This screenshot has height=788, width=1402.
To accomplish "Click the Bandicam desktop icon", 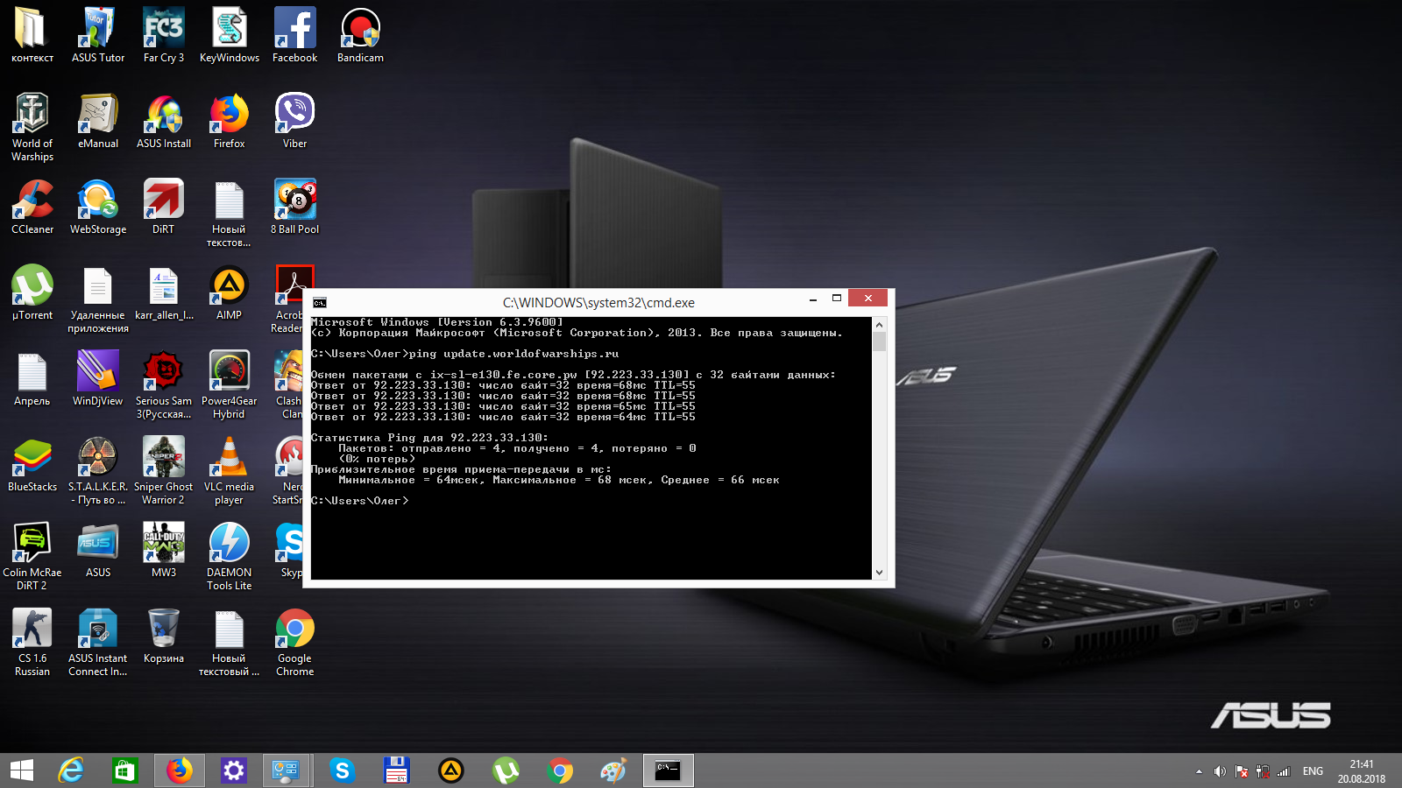I will (360, 35).
